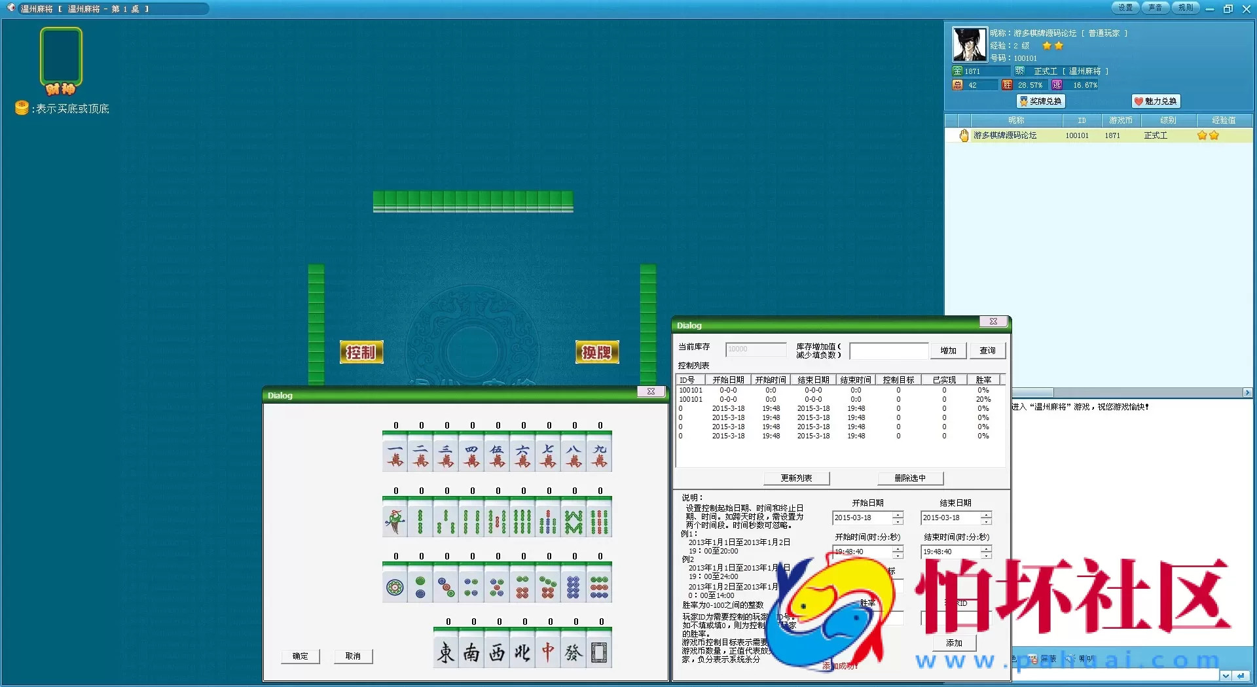
Task: Click the 控制 (control) button on table
Action: (361, 353)
